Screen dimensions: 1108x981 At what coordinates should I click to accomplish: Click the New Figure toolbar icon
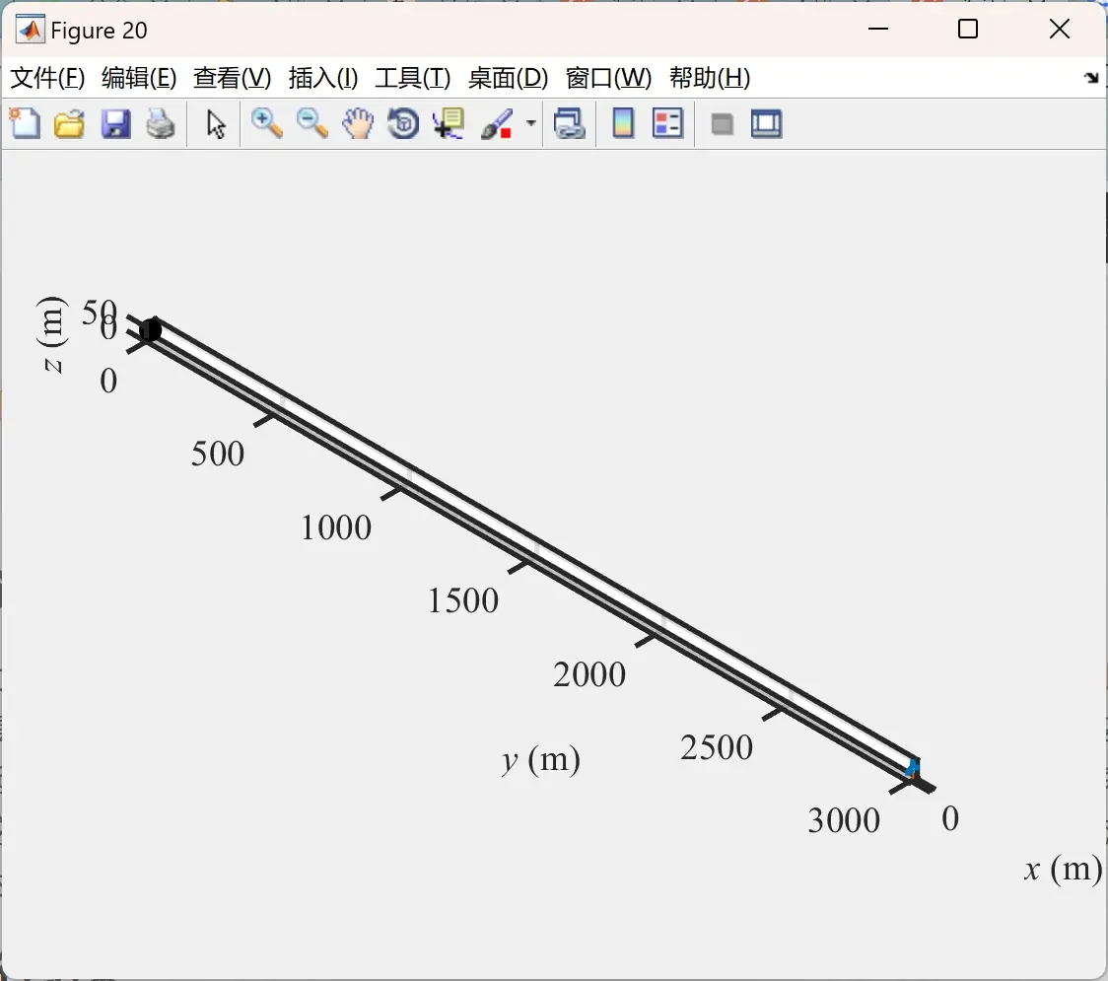pos(25,123)
